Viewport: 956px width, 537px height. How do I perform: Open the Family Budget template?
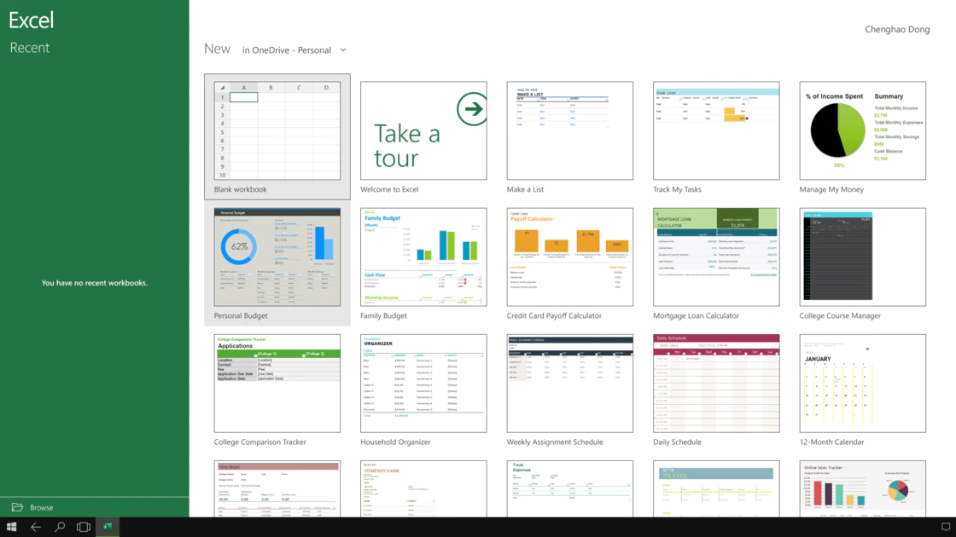pyautogui.click(x=423, y=257)
